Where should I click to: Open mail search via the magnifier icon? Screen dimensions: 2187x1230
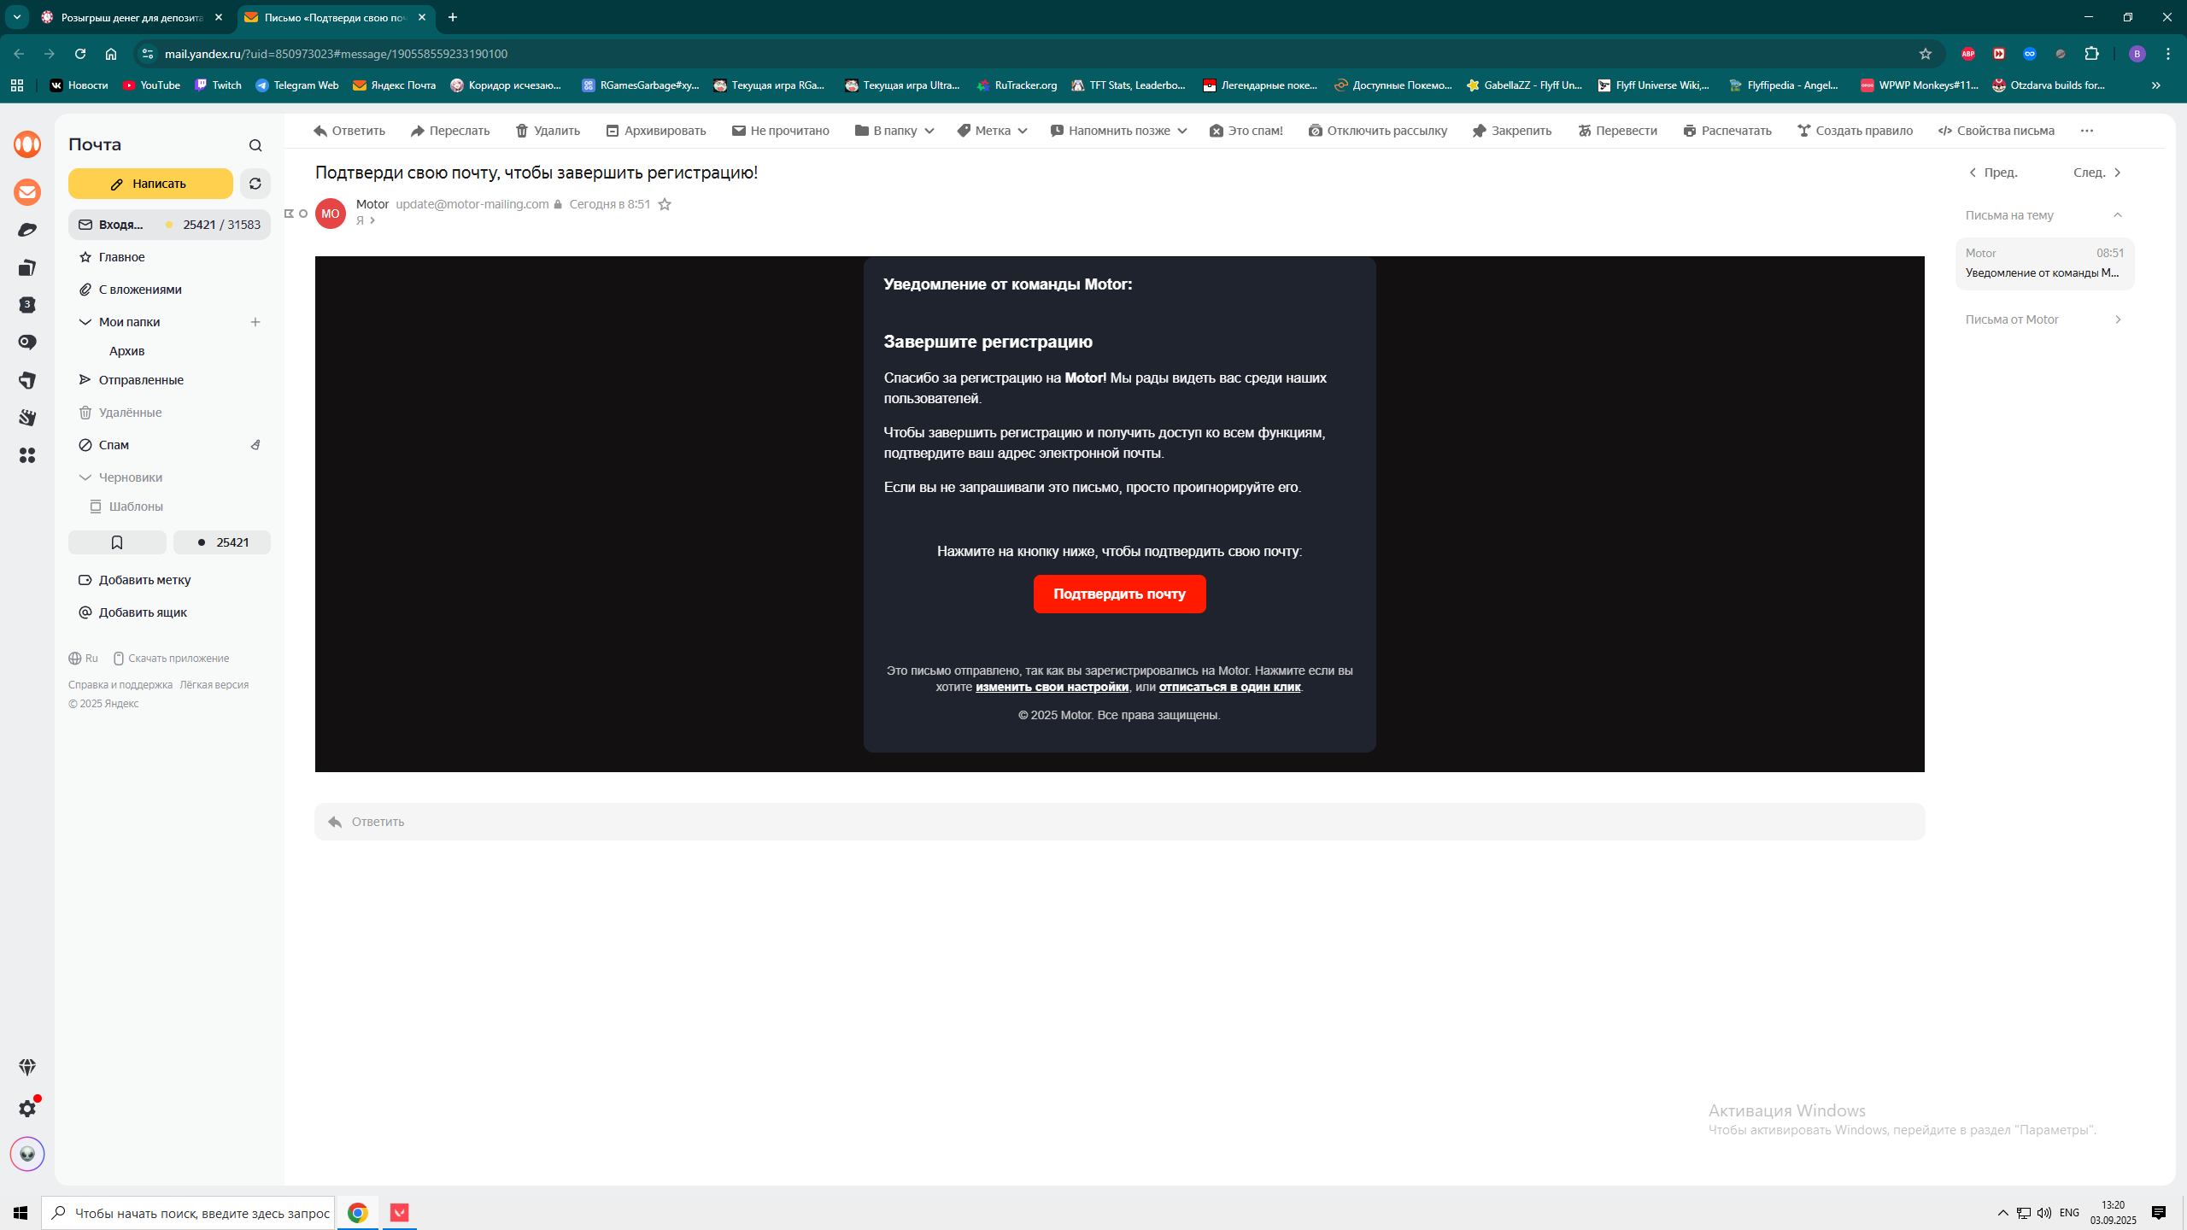(255, 144)
